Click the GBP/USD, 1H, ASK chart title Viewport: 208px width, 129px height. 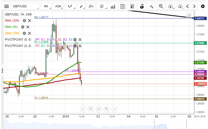coord(18,14)
